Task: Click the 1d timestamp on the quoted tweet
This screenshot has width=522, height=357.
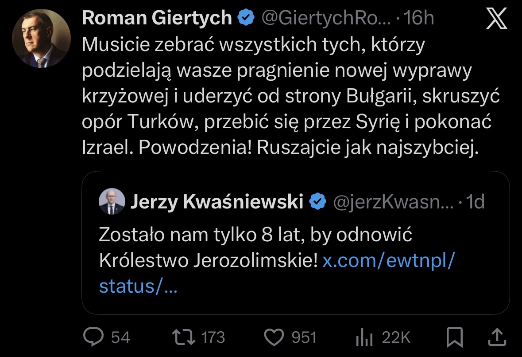Action: pos(476,202)
